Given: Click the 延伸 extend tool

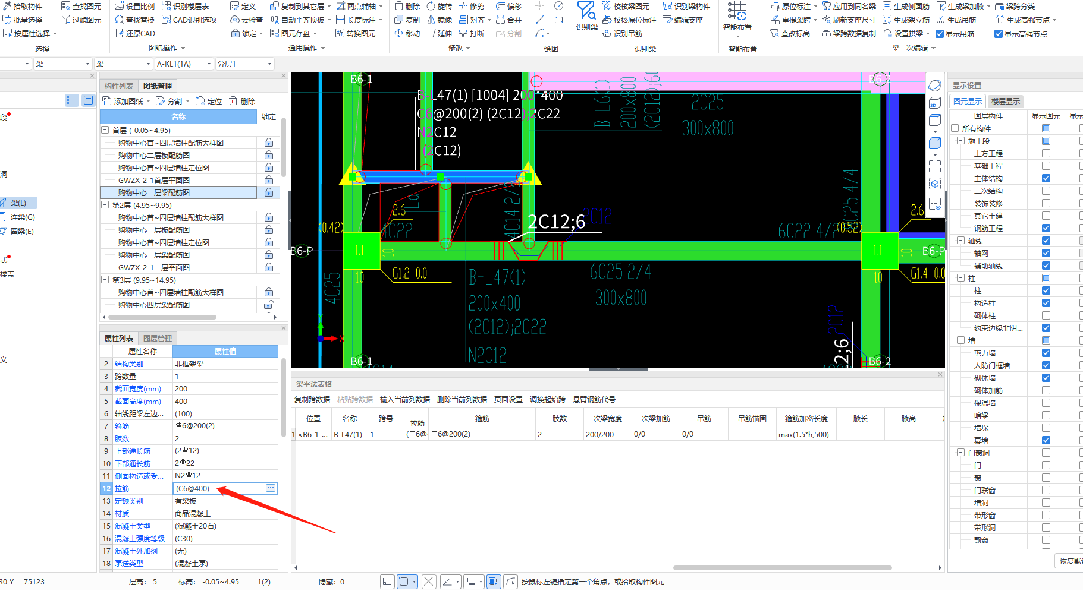Looking at the screenshot, I should [440, 33].
